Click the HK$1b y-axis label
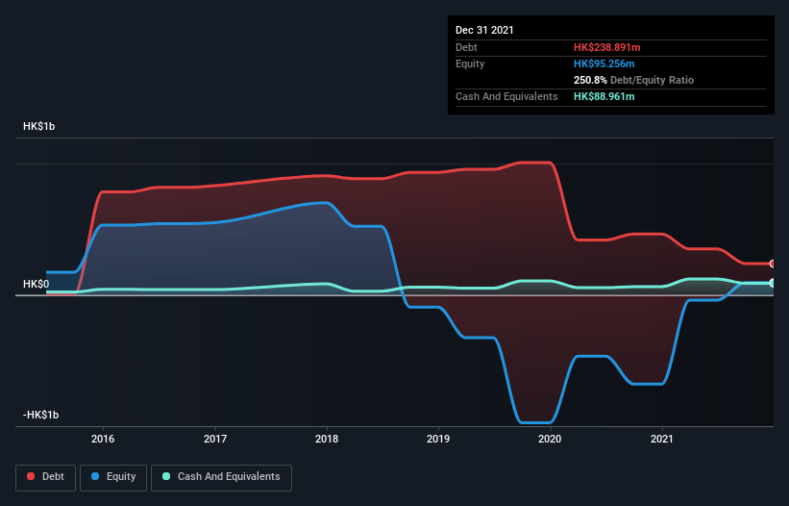The width and height of the screenshot is (789, 506). pos(38,126)
